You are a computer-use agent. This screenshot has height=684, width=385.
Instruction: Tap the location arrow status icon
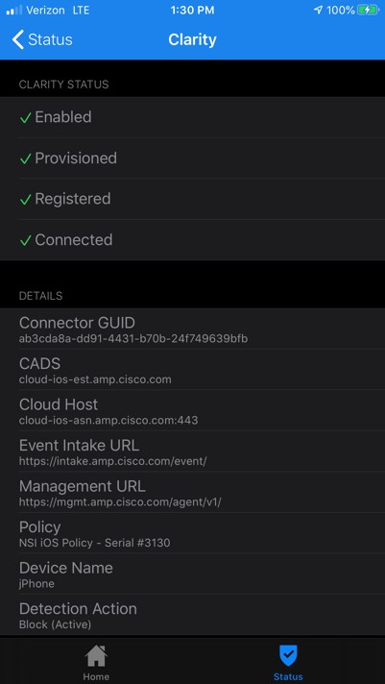pos(319,10)
